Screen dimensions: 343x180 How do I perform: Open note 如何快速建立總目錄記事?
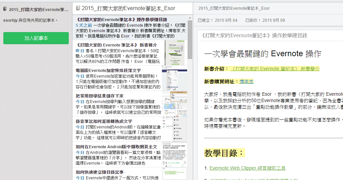[130, 174]
